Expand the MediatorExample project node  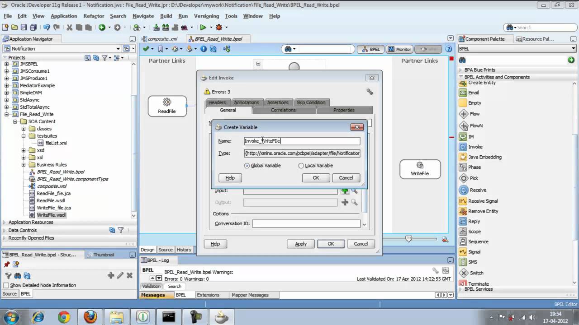6,86
